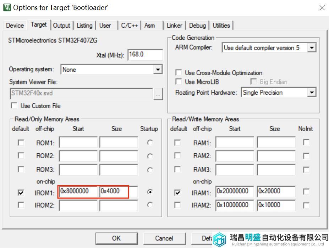Select the IROM2 Startup radio button
The image size is (329, 248).
[x=150, y=205]
